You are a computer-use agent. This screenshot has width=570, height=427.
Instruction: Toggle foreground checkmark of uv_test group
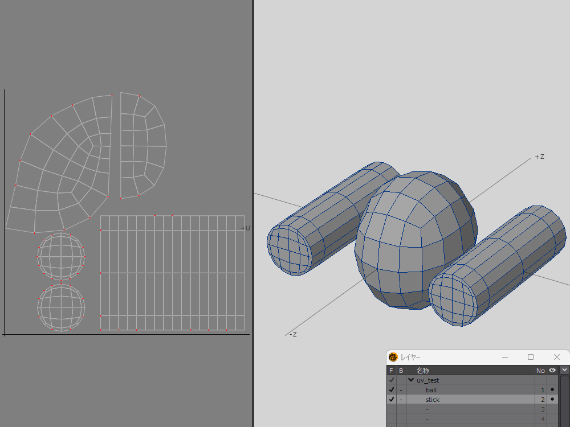click(391, 380)
